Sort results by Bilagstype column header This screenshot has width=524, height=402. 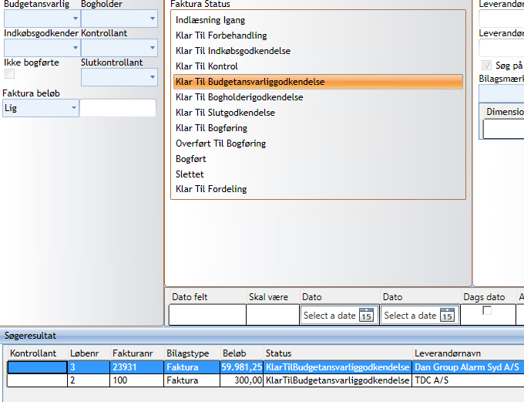tap(192, 353)
